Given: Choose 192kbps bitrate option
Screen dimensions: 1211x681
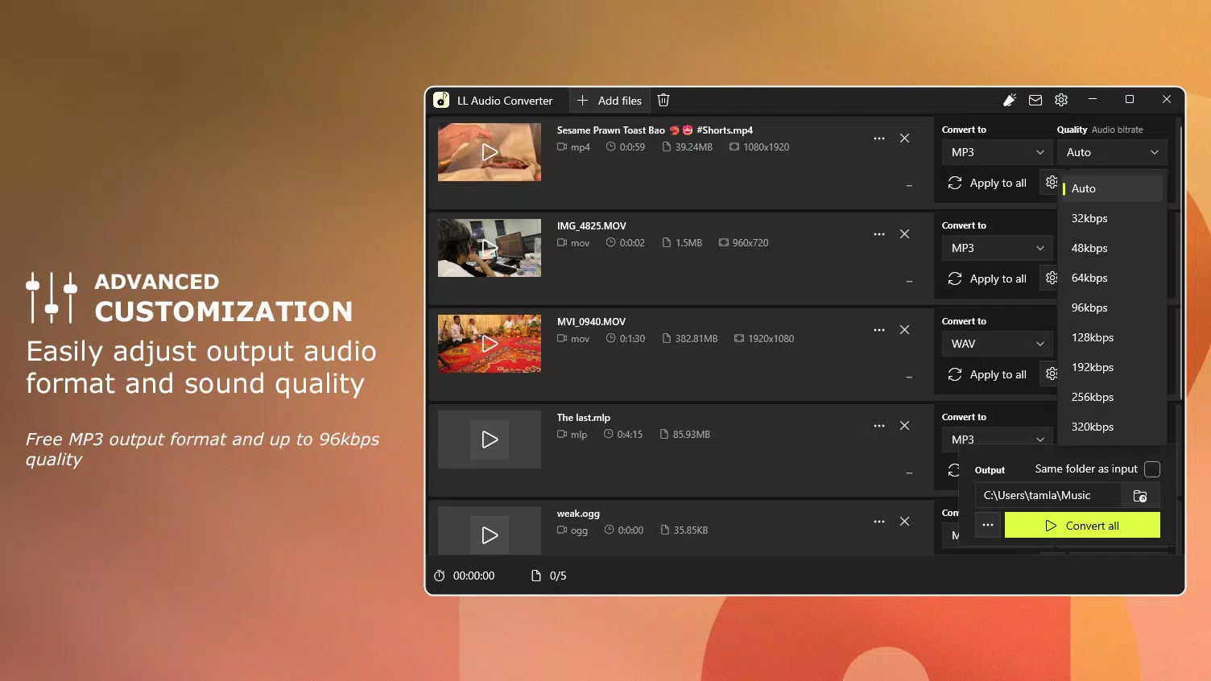Looking at the screenshot, I should click(1112, 367).
